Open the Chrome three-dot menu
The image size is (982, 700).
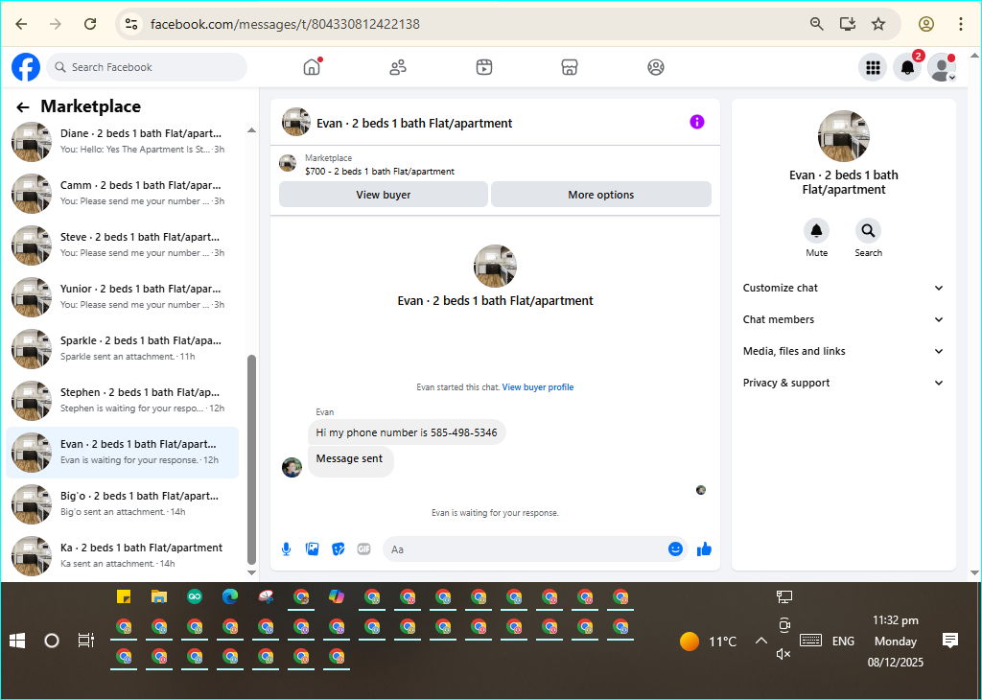(961, 24)
